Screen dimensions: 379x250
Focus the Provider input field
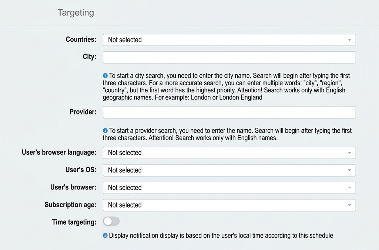[229, 112]
